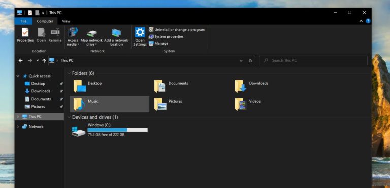Click the Properties ribbon icon
The image size is (390, 188).
[x=25, y=35]
